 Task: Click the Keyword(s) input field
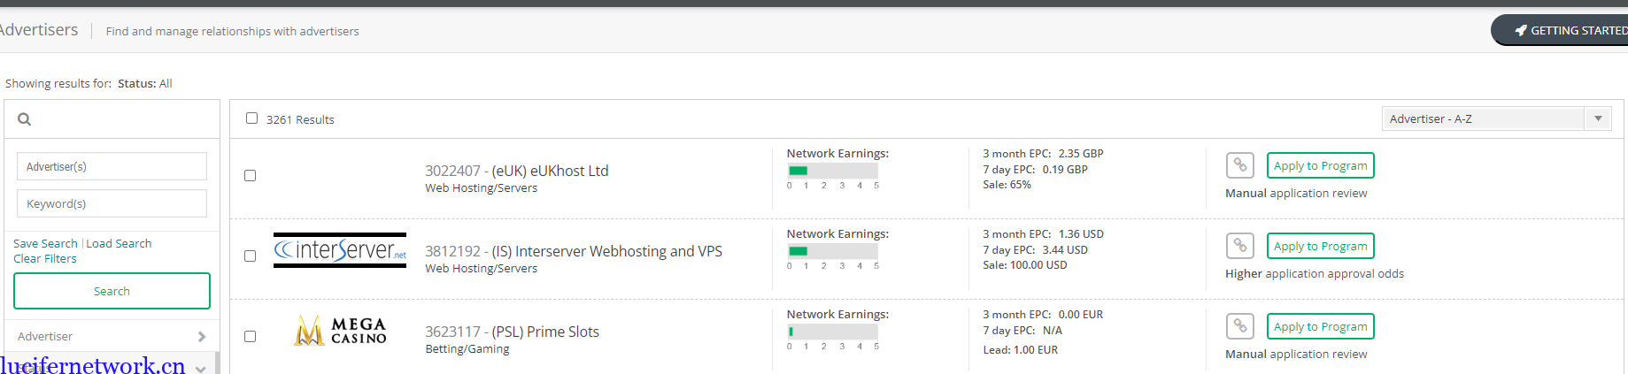pyautogui.click(x=112, y=203)
